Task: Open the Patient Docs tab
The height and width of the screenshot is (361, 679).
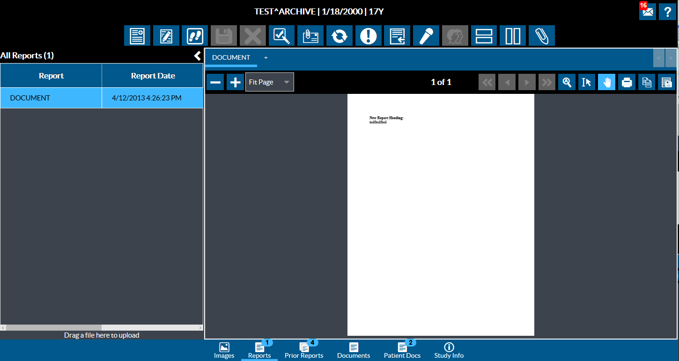Action: (x=402, y=351)
